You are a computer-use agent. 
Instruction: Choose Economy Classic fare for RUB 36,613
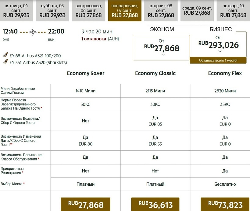click(x=155, y=205)
